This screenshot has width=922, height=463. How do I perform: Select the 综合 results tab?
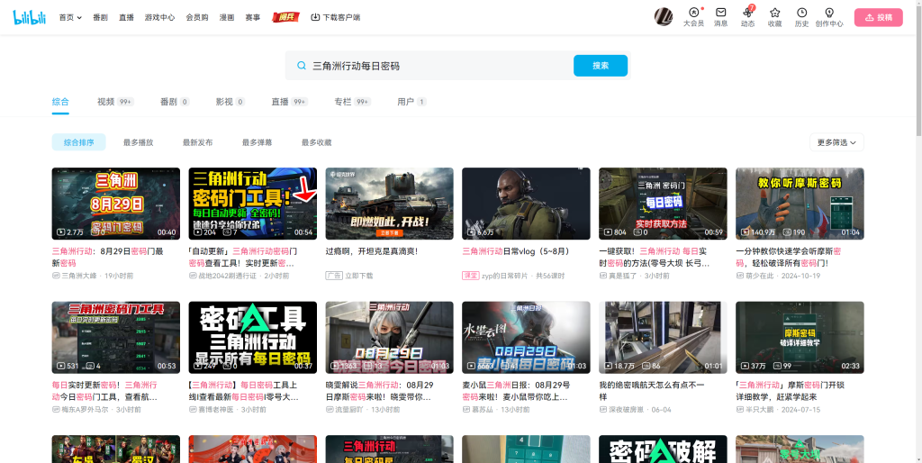click(60, 102)
